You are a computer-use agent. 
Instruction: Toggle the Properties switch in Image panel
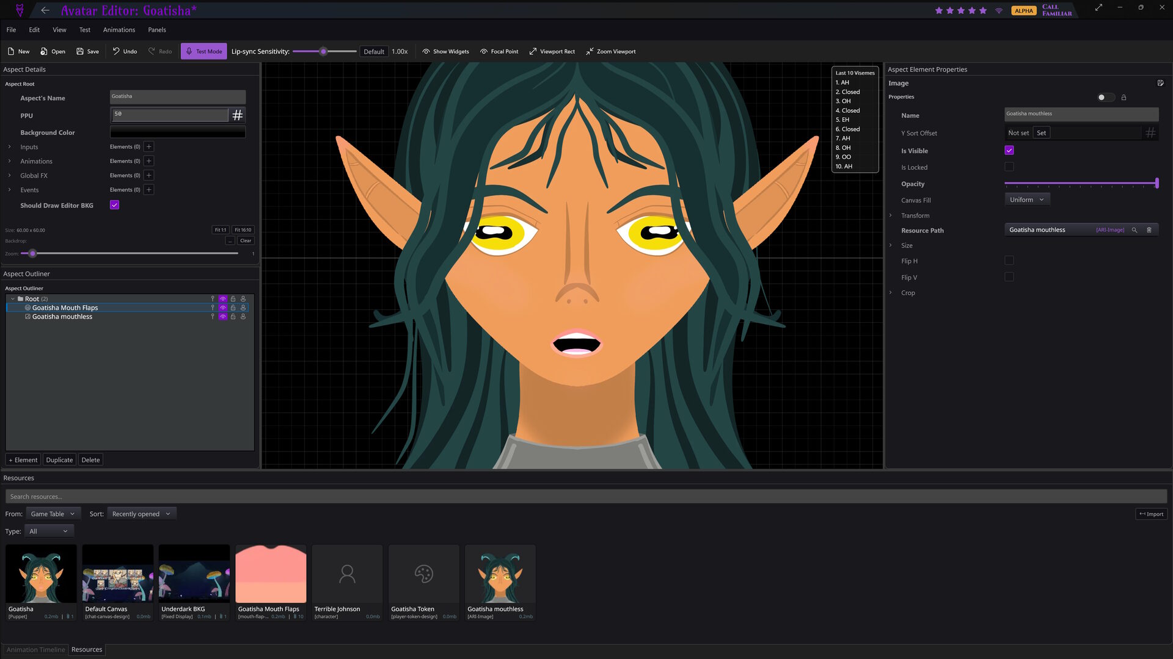click(1106, 97)
